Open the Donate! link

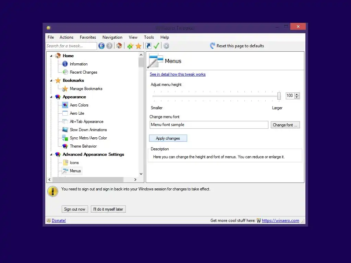tap(59, 221)
